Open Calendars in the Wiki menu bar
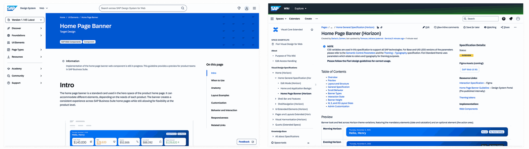Viewport: 529px width, 149px height. 295,19
